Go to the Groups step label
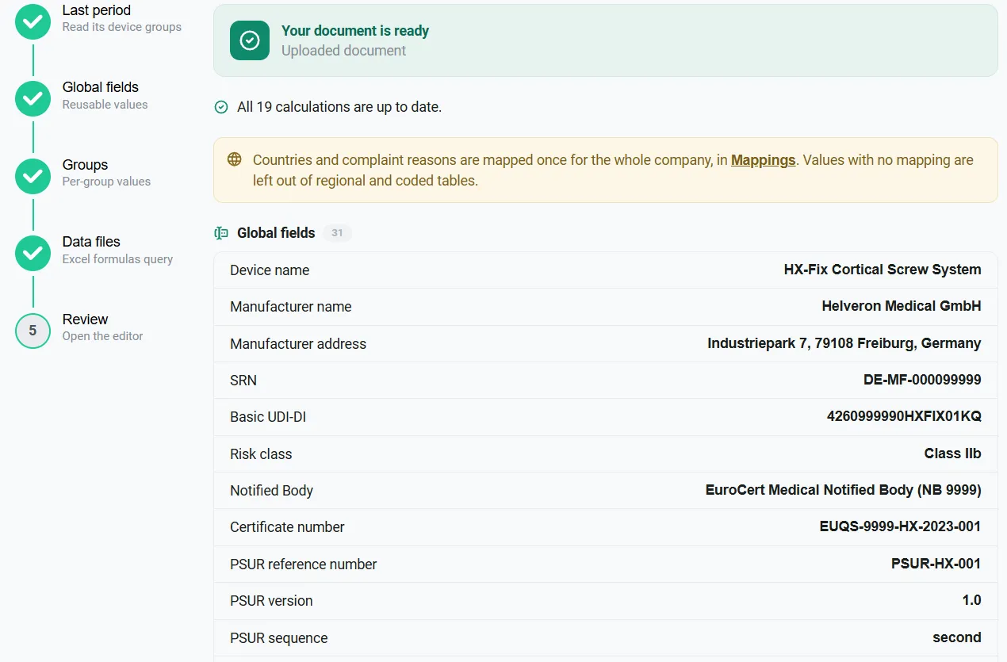Image resolution: width=1007 pixels, height=662 pixels. 85,165
